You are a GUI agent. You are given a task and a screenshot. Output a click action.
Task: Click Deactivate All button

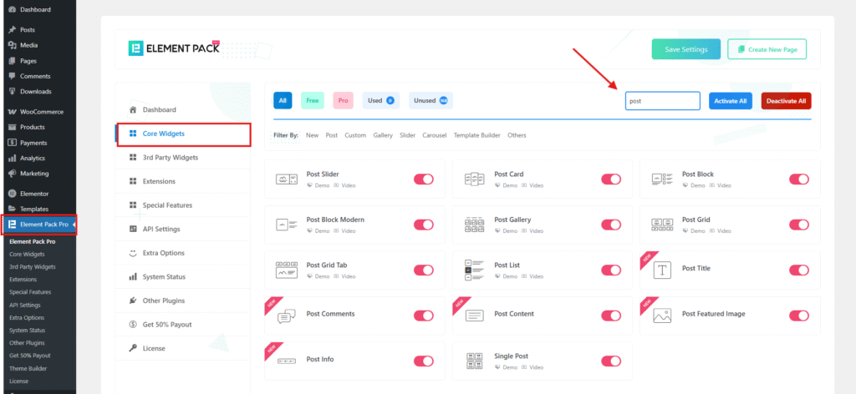point(786,101)
